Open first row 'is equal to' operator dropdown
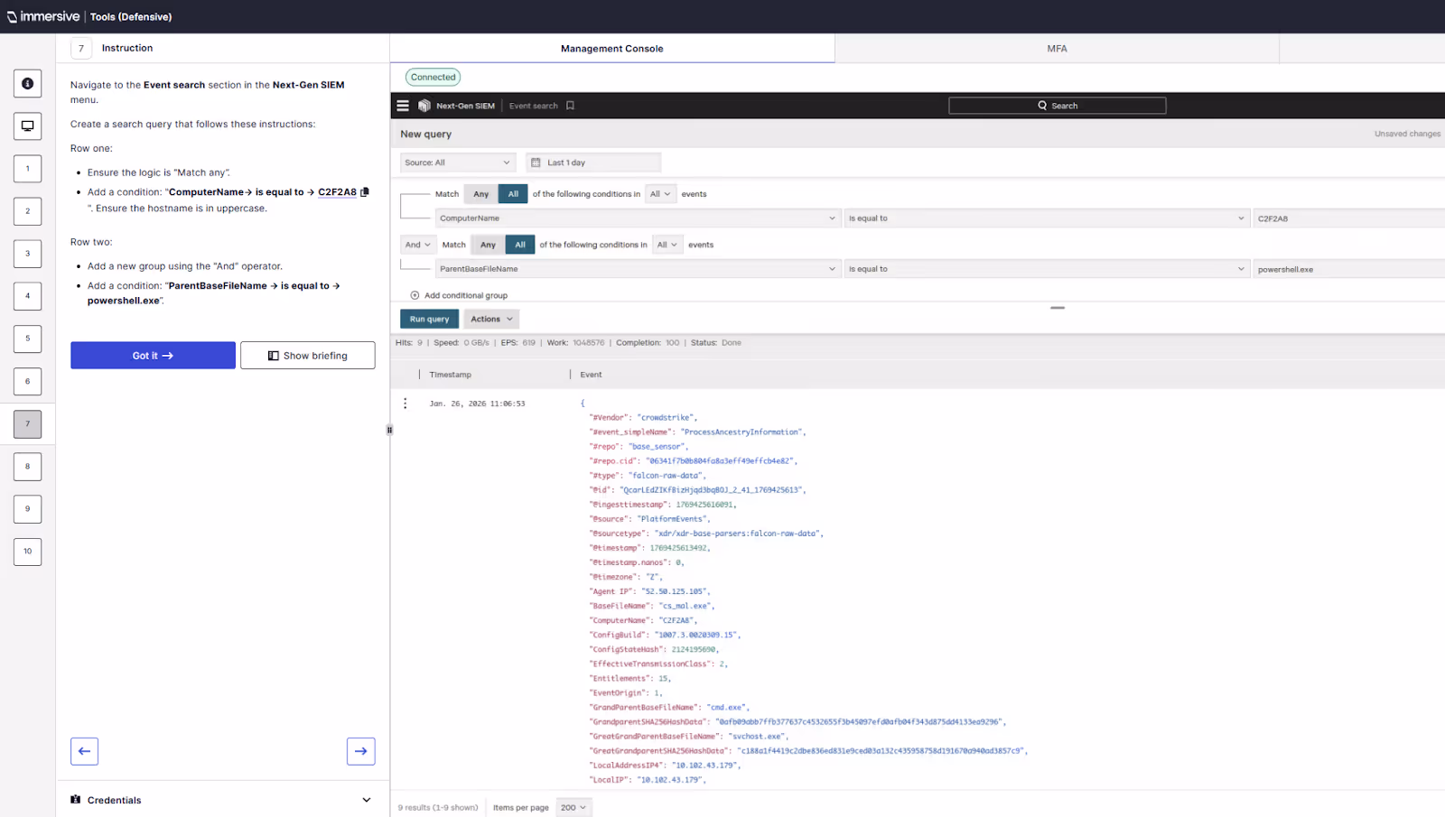 [1047, 218]
